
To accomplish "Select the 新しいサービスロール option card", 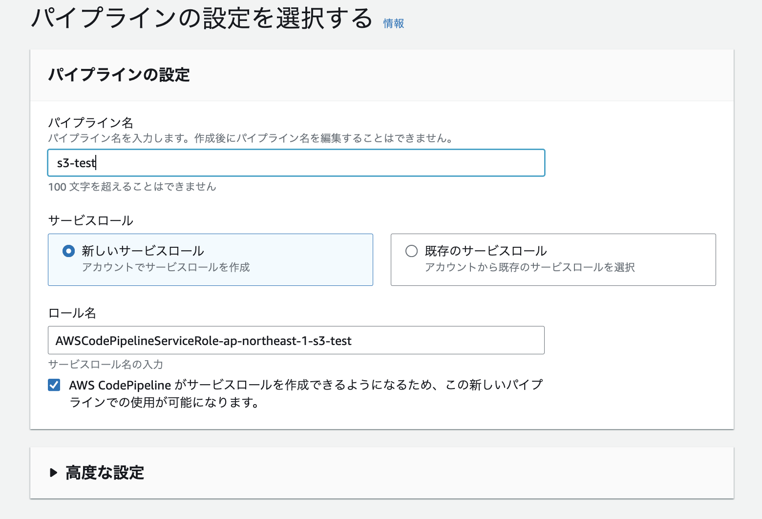I will 210,259.
